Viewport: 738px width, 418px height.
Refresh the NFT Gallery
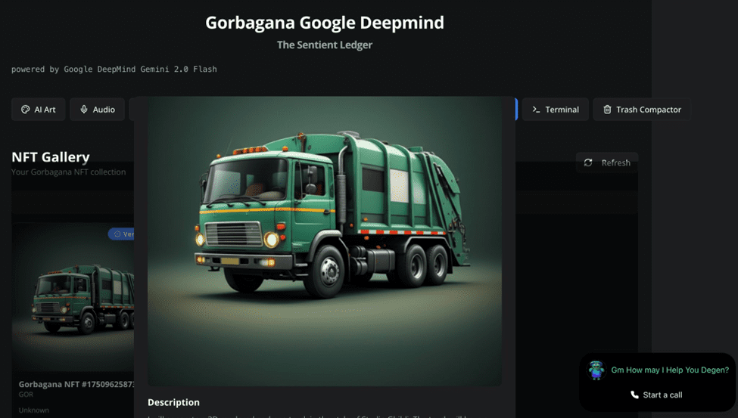point(607,163)
